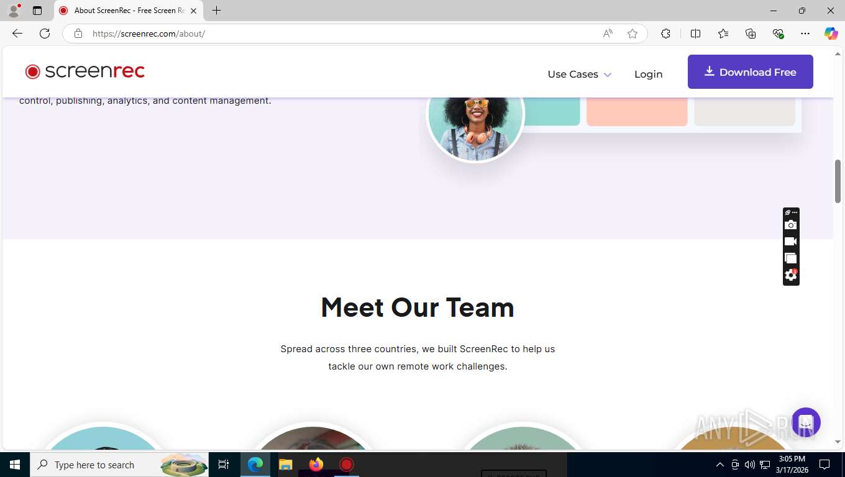
Task: Click the ScreenRec logo
Action: click(85, 71)
